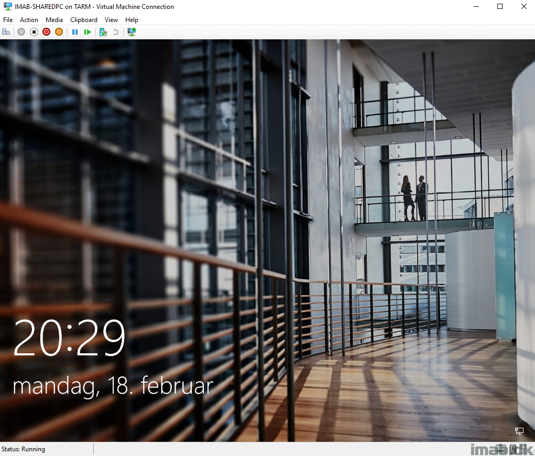The height and width of the screenshot is (456, 535).
Task: Turn off the VM with the stop icon
Action: (x=34, y=32)
